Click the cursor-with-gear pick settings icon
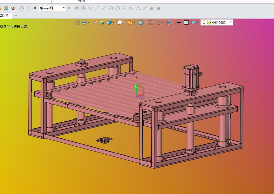Screen dimensions: 274x194 point(77,8)
